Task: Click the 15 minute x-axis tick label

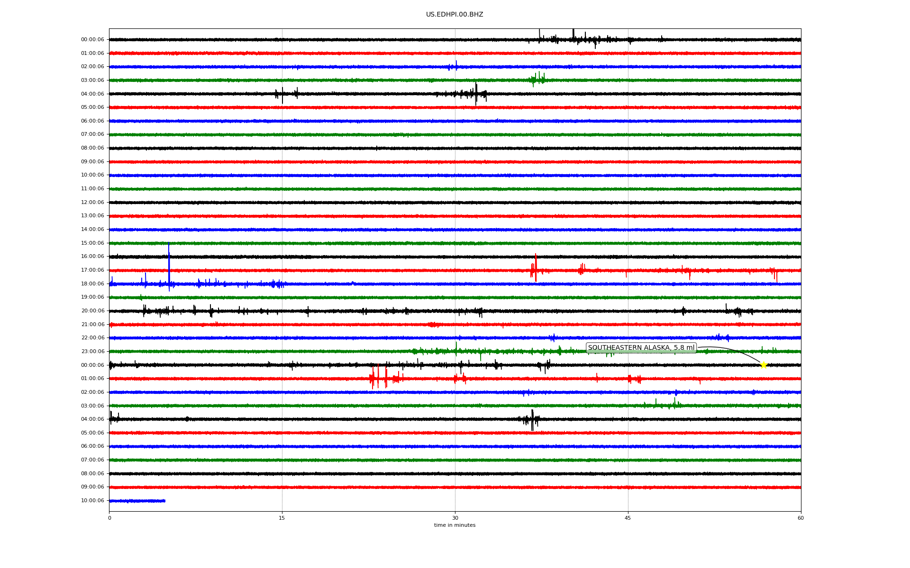Action: point(282,518)
